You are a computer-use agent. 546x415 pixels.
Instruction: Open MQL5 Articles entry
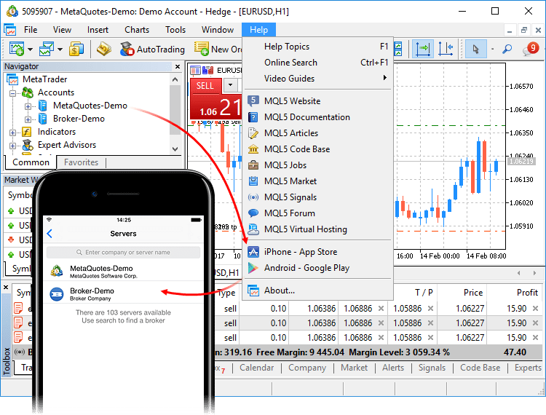pyautogui.click(x=318, y=133)
